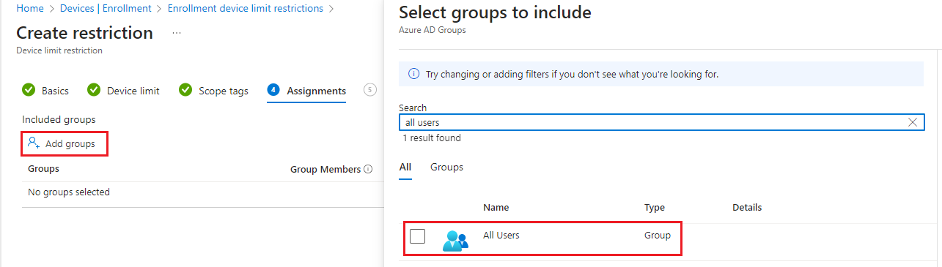Click the green check beside Scope tags

(x=185, y=91)
